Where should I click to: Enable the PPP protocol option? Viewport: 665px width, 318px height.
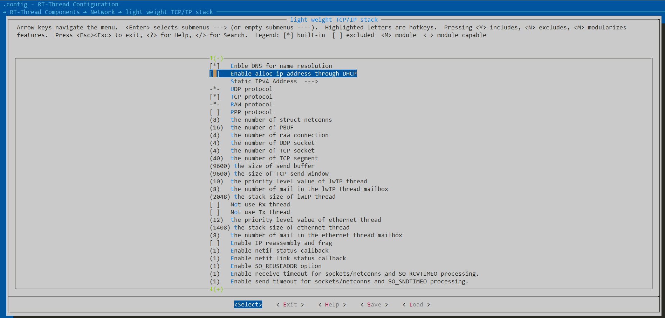click(215, 112)
